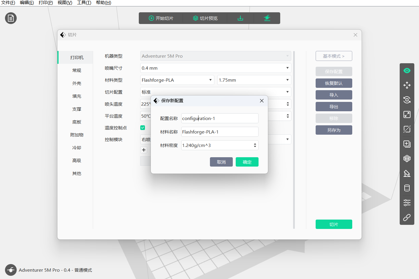
Task: Switch to the 其他 tab
Action: pyautogui.click(x=77, y=173)
